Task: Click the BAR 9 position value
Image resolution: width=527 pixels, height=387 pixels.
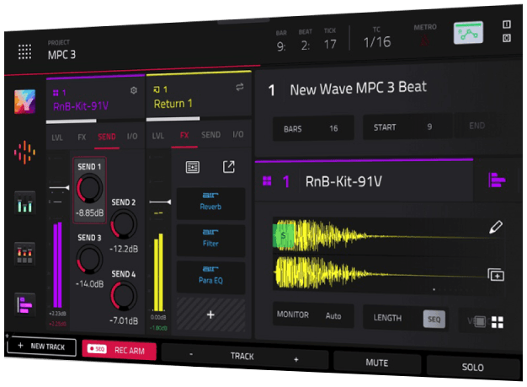Action: click(x=281, y=46)
